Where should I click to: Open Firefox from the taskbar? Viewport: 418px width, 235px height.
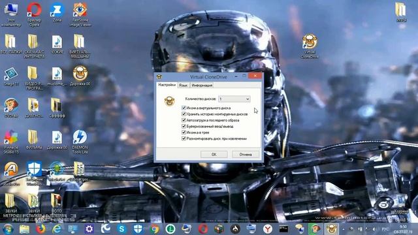40,229
